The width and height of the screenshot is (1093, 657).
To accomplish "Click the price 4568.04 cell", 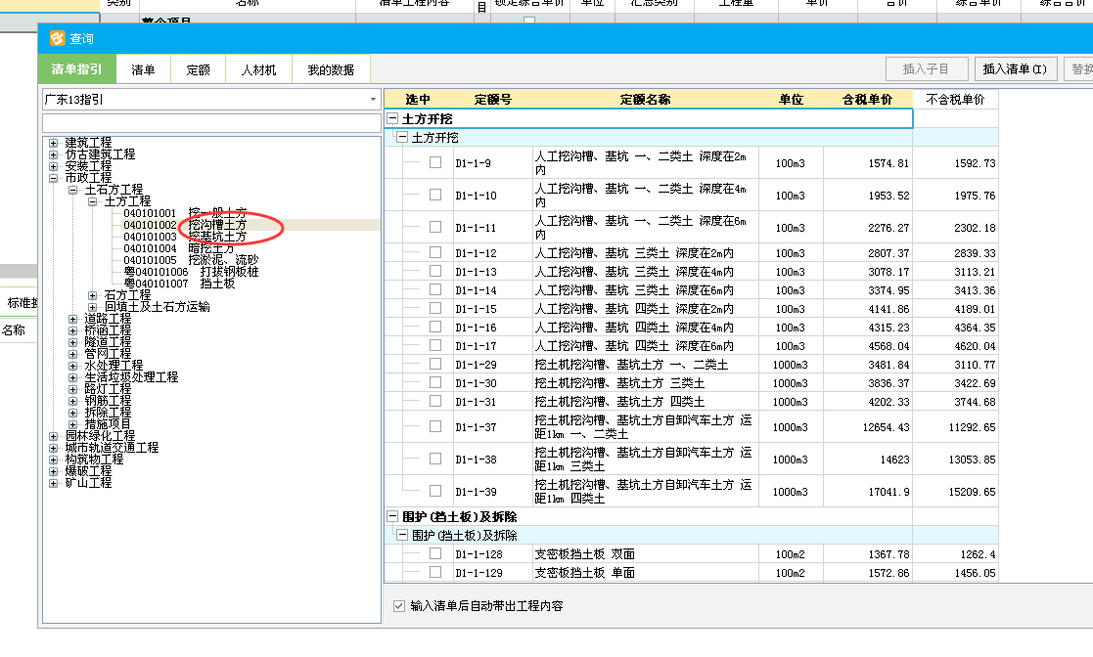I will click(868, 346).
